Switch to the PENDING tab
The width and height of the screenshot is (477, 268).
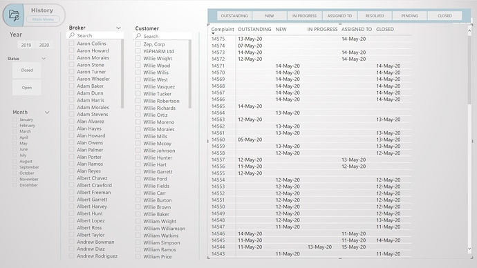tap(409, 16)
